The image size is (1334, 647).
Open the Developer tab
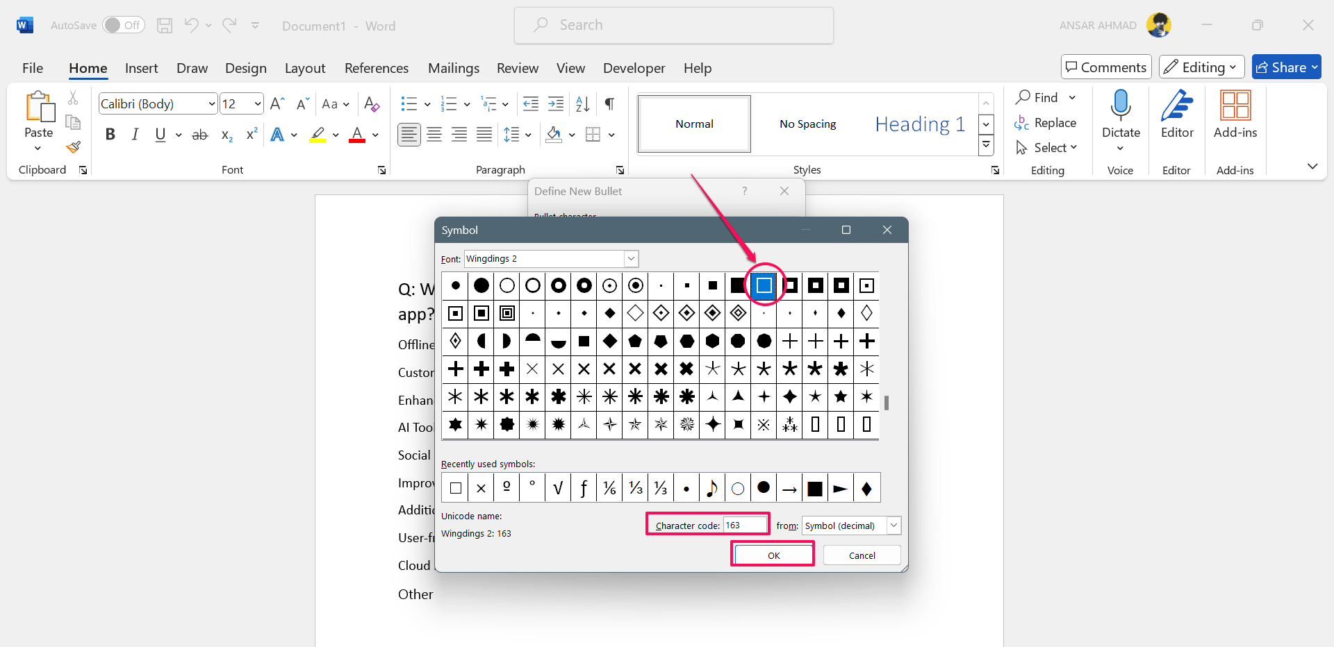(x=634, y=68)
